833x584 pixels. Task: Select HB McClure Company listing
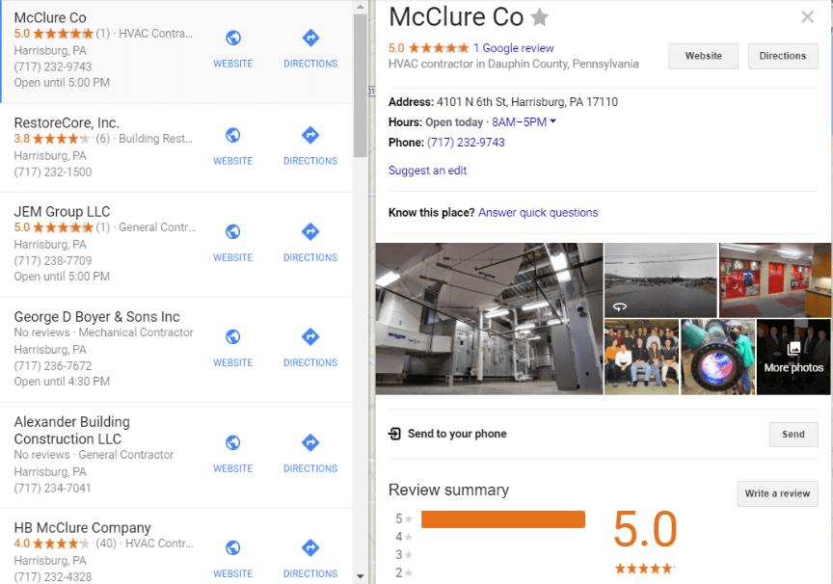(175, 546)
